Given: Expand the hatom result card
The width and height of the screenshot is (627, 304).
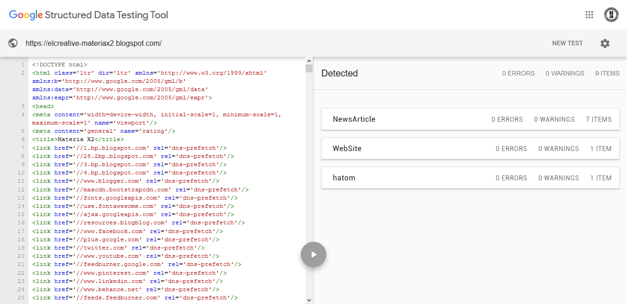Looking at the screenshot, I should tap(470, 178).
